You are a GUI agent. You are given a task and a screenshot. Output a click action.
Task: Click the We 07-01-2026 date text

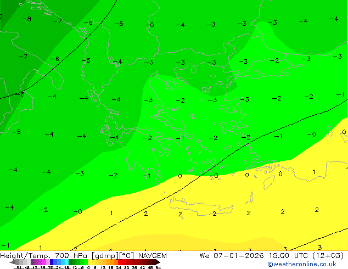point(232,256)
